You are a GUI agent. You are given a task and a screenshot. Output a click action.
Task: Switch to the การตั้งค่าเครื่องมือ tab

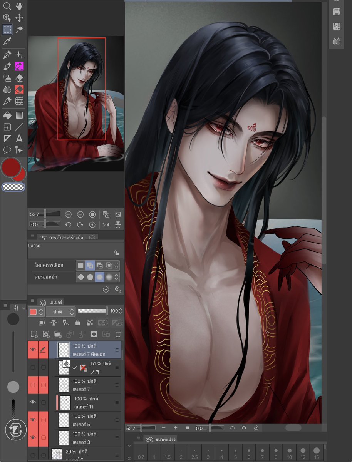pos(61,238)
